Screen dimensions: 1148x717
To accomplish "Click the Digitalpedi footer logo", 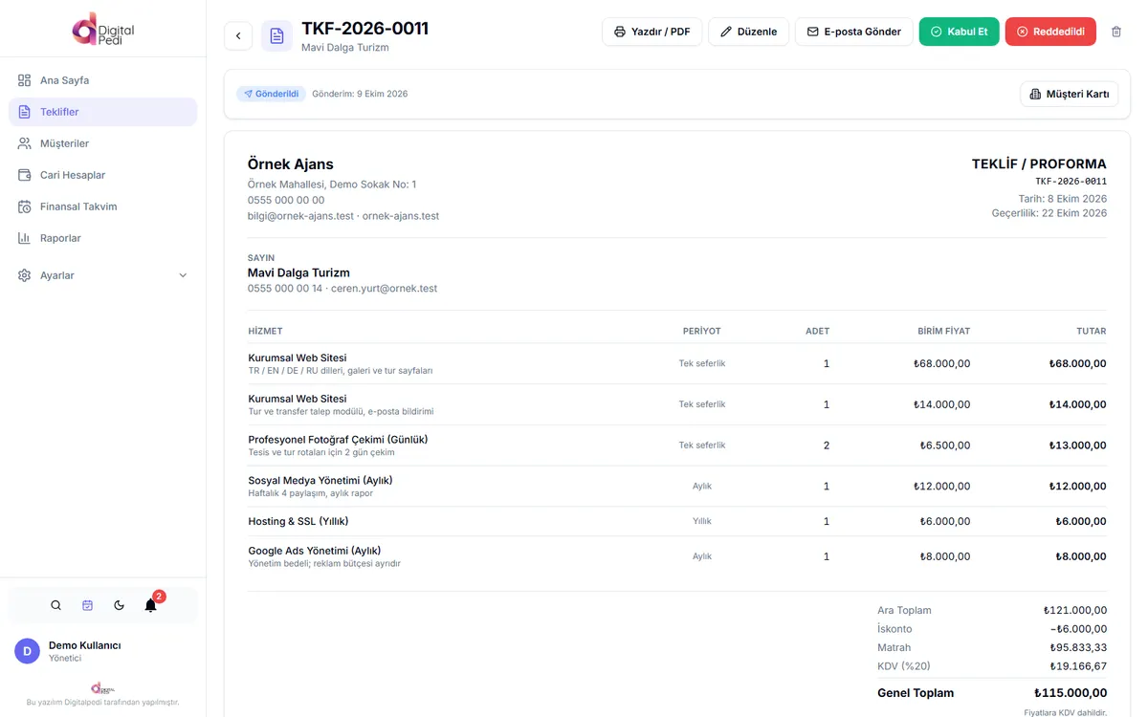I will point(102,688).
